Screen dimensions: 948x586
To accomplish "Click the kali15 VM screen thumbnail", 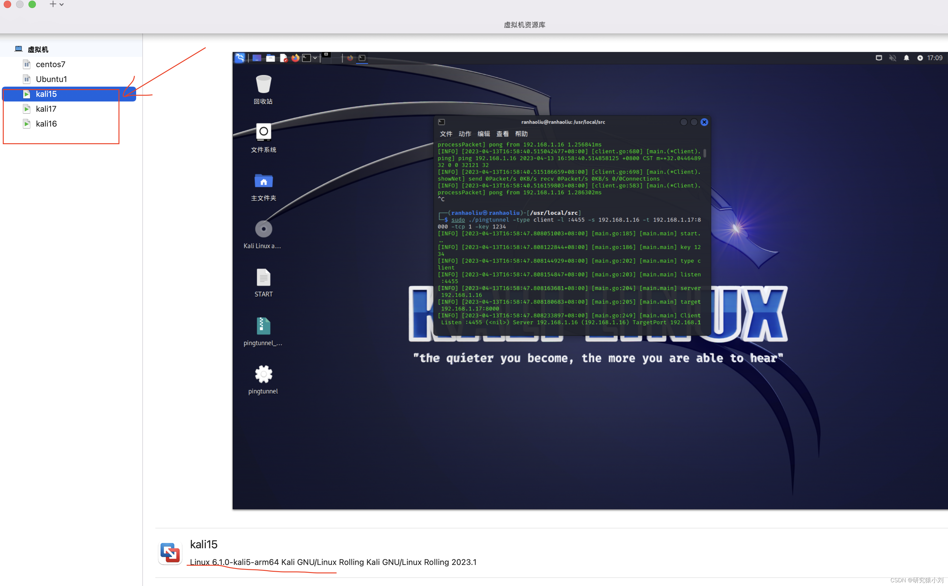I will (x=590, y=281).
